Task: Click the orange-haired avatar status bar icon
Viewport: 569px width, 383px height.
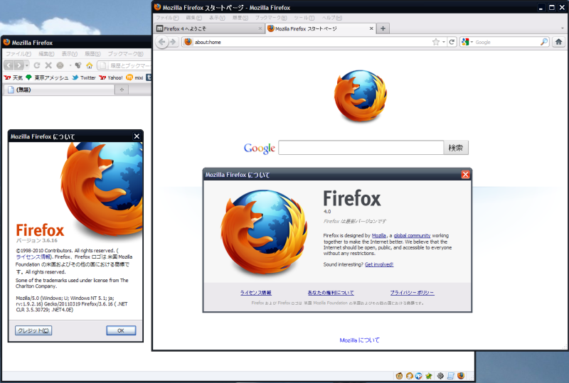Action: [x=410, y=376]
